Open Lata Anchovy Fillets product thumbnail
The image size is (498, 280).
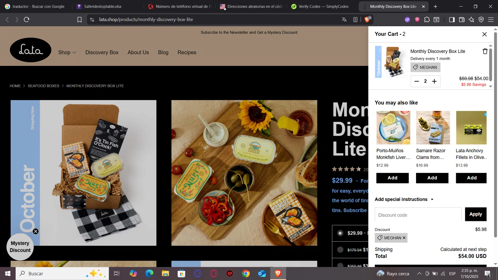(471, 128)
